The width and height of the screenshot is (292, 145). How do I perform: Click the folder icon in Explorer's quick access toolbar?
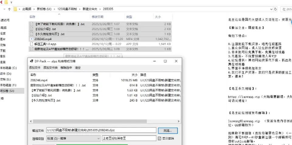(6, 2)
